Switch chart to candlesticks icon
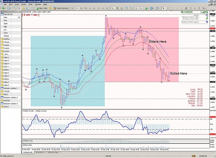Image resolution: width=216 pixels, height=158 pixels. tap(118, 8)
